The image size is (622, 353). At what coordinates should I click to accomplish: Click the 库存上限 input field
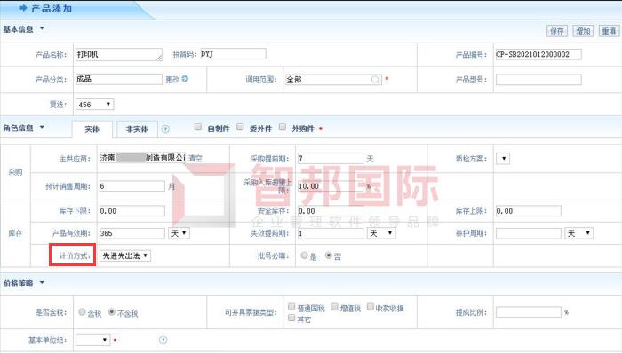click(x=529, y=211)
